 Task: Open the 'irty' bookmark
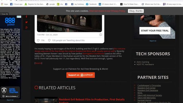click(60, 4)
